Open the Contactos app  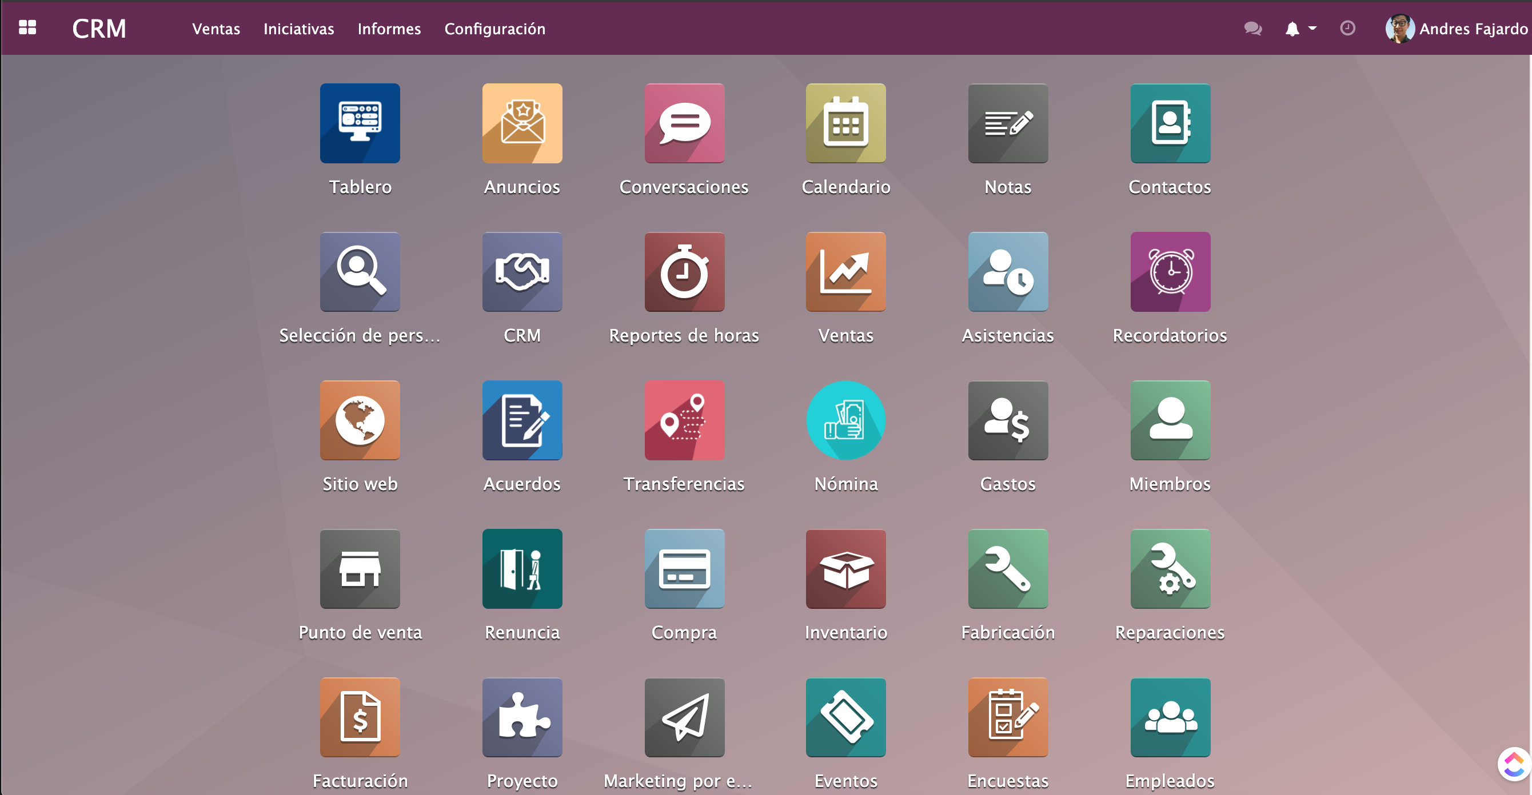[x=1170, y=123]
